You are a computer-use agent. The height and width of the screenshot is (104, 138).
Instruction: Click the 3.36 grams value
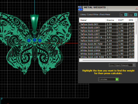(109, 57)
